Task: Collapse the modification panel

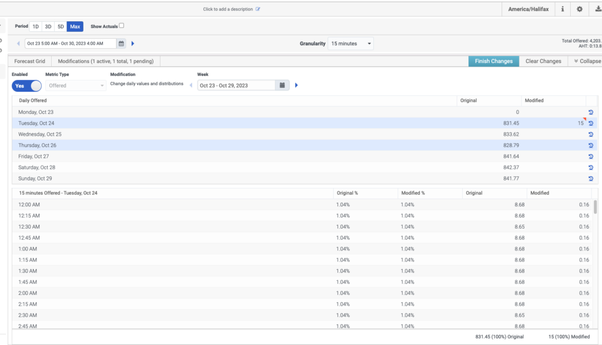Action: [587, 61]
